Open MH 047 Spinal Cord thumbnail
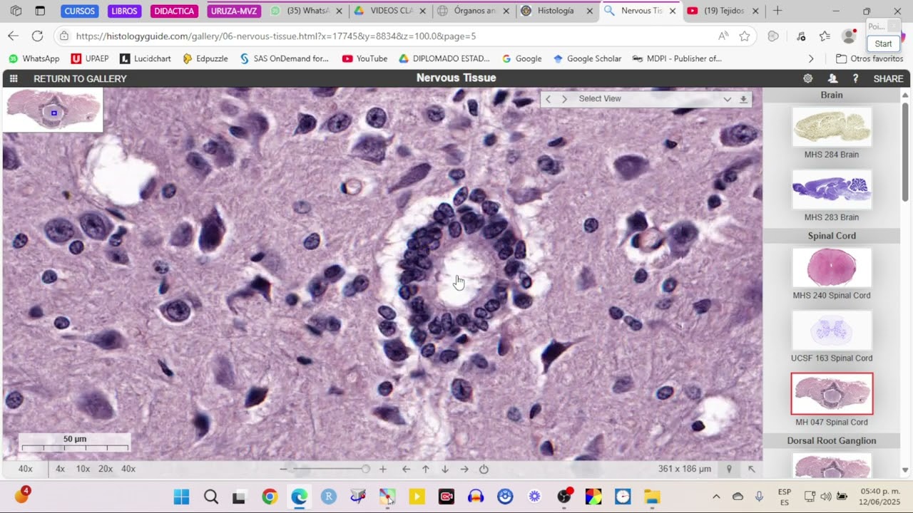This screenshot has height=513, width=913. click(832, 393)
